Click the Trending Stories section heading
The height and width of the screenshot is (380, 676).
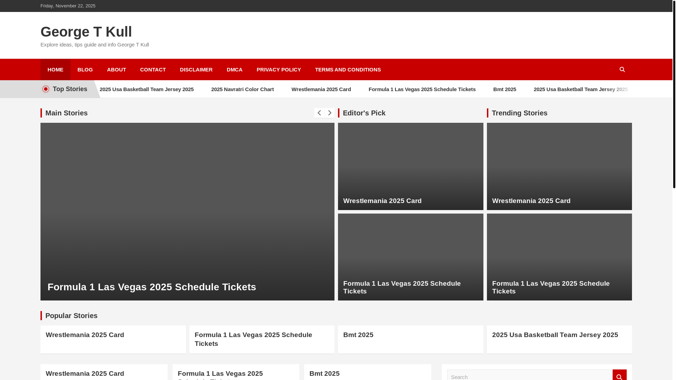click(x=520, y=113)
